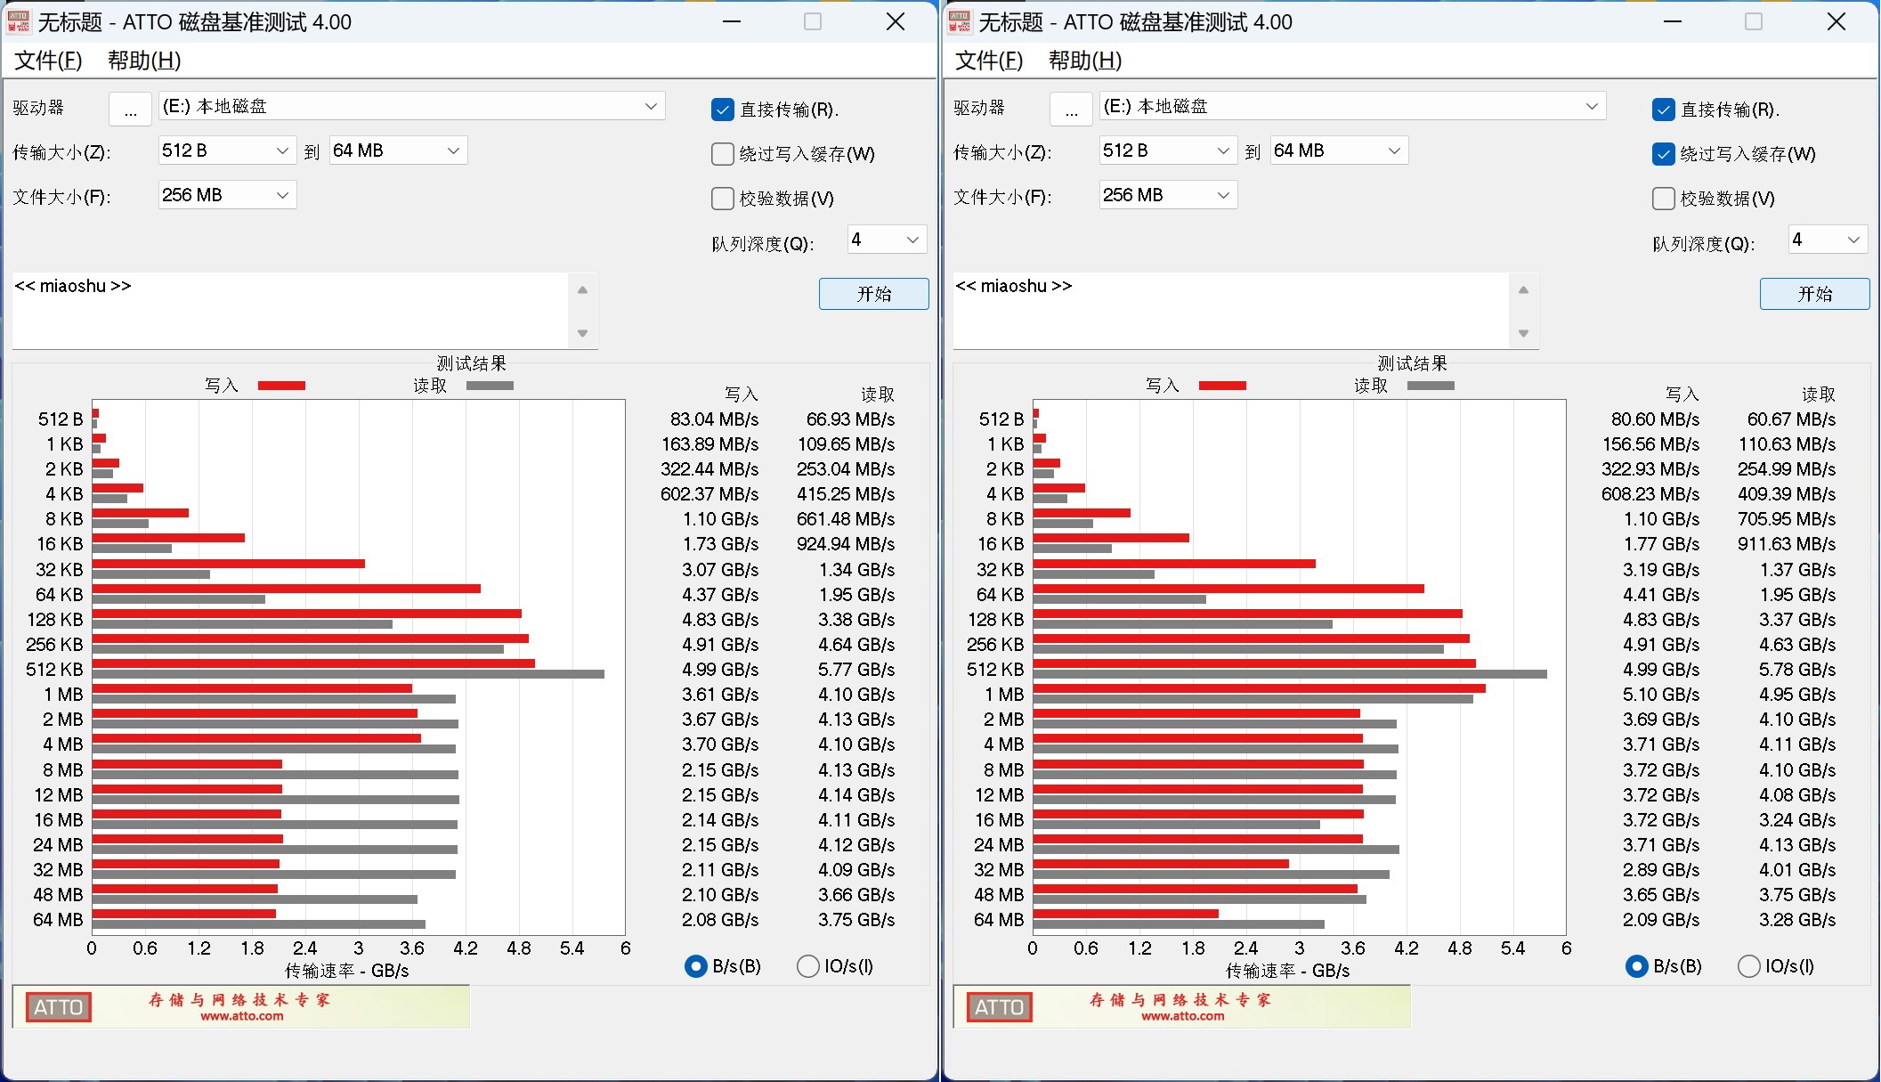This screenshot has width=1881, height=1082.
Task: Click 5.77 GB/s read value in left window
Action: click(x=856, y=669)
